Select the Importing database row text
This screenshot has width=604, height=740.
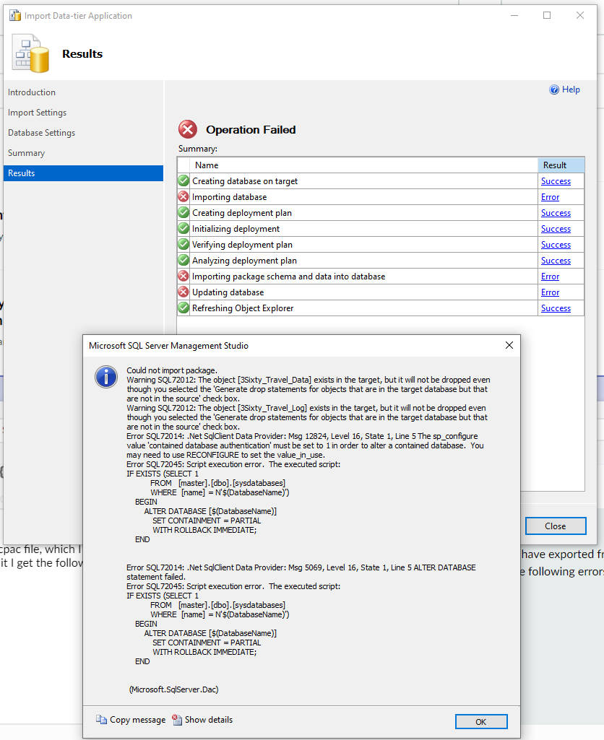point(230,197)
